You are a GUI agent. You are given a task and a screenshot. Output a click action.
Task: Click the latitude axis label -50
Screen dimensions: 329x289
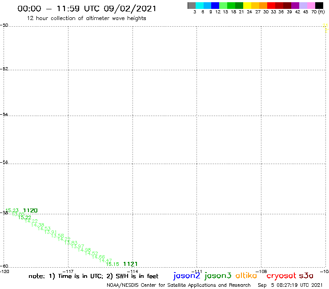pyautogui.click(x=4, y=25)
